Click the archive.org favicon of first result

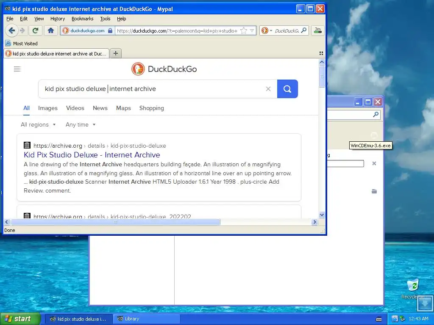(27, 146)
